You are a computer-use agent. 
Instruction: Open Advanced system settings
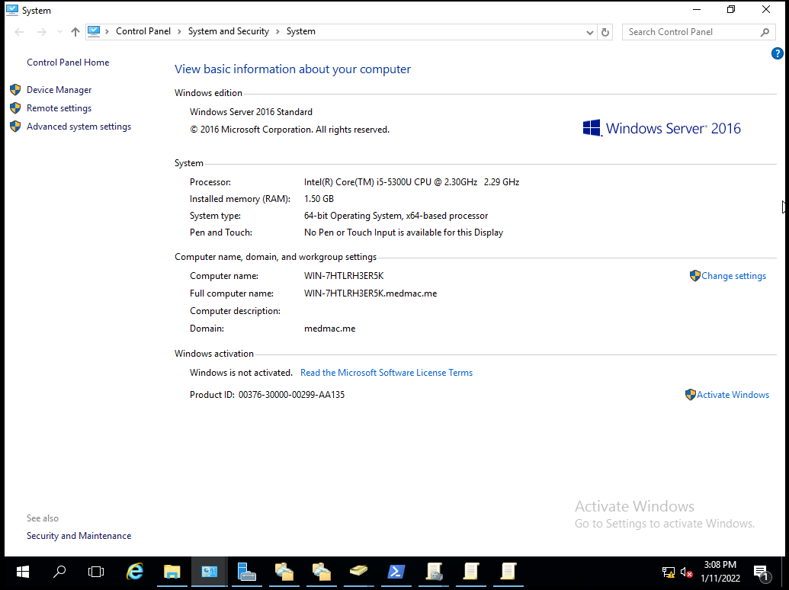point(79,127)
